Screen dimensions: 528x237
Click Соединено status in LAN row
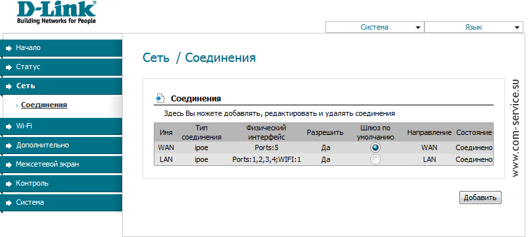click(x=474, y=160)
